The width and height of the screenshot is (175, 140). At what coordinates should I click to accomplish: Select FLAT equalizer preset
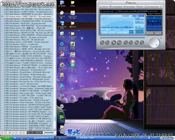coord(126,27)
